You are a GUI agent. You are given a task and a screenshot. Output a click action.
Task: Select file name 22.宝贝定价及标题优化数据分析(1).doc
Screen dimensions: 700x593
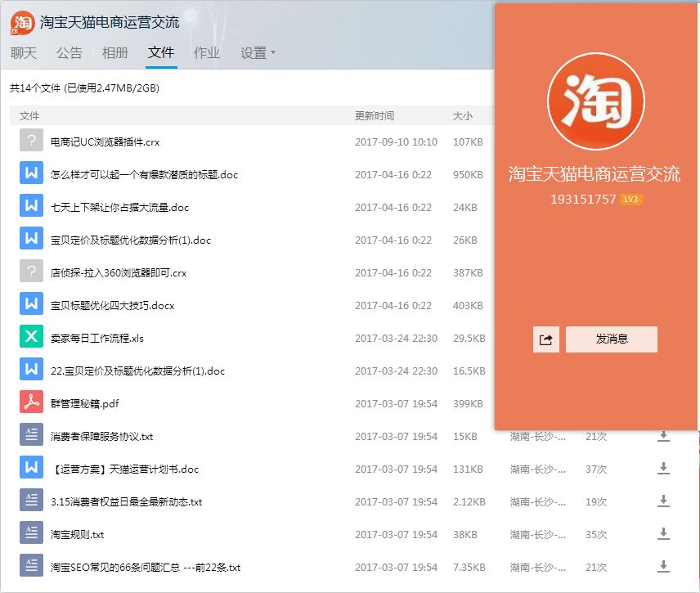(137, 371)
